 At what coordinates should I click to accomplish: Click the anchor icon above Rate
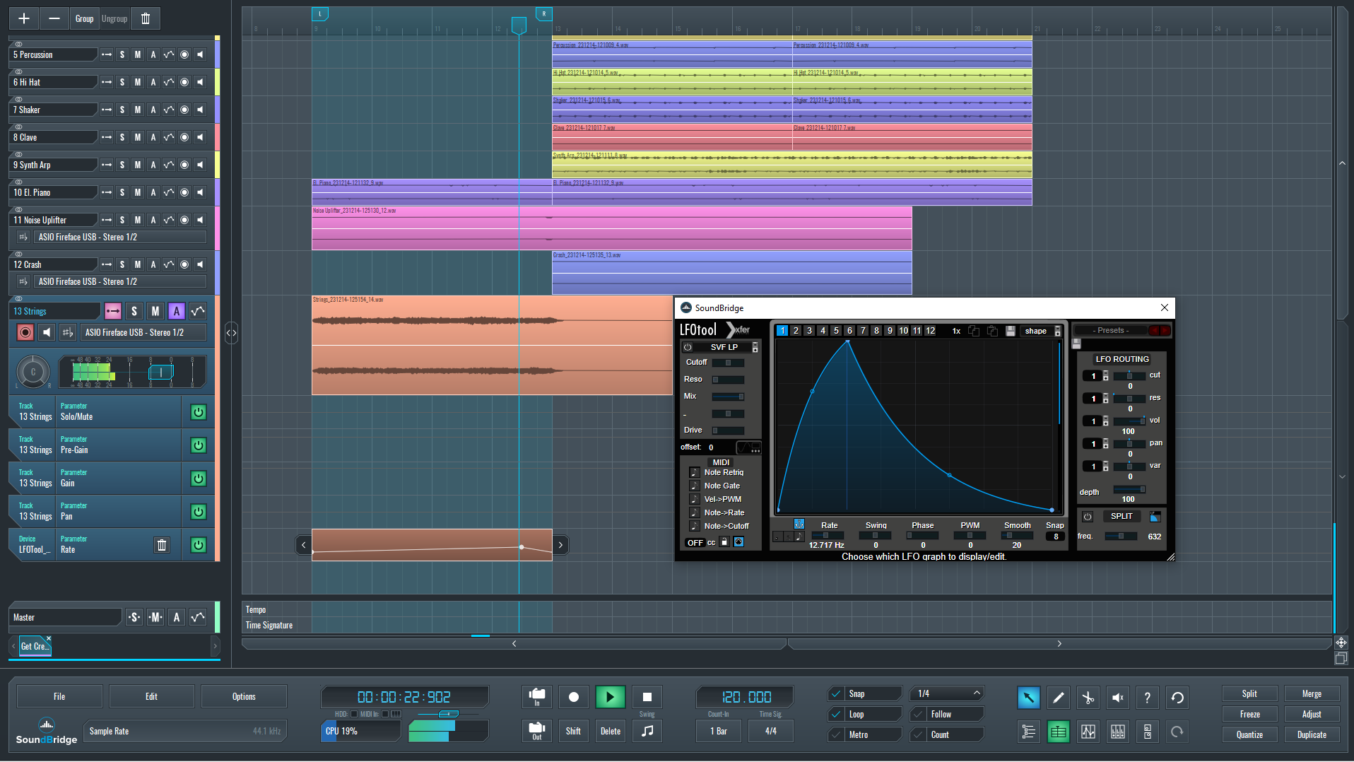799,524
